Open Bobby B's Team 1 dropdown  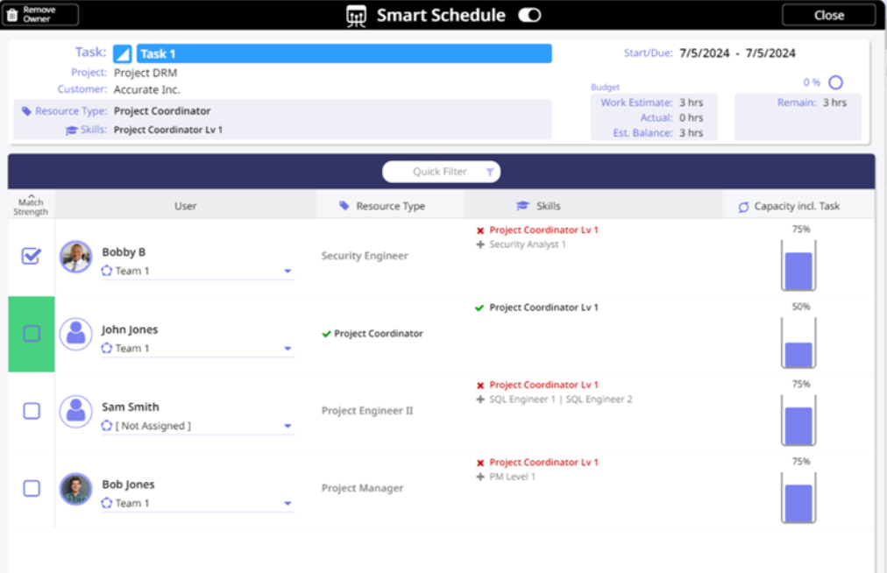[x=287, y=272]
